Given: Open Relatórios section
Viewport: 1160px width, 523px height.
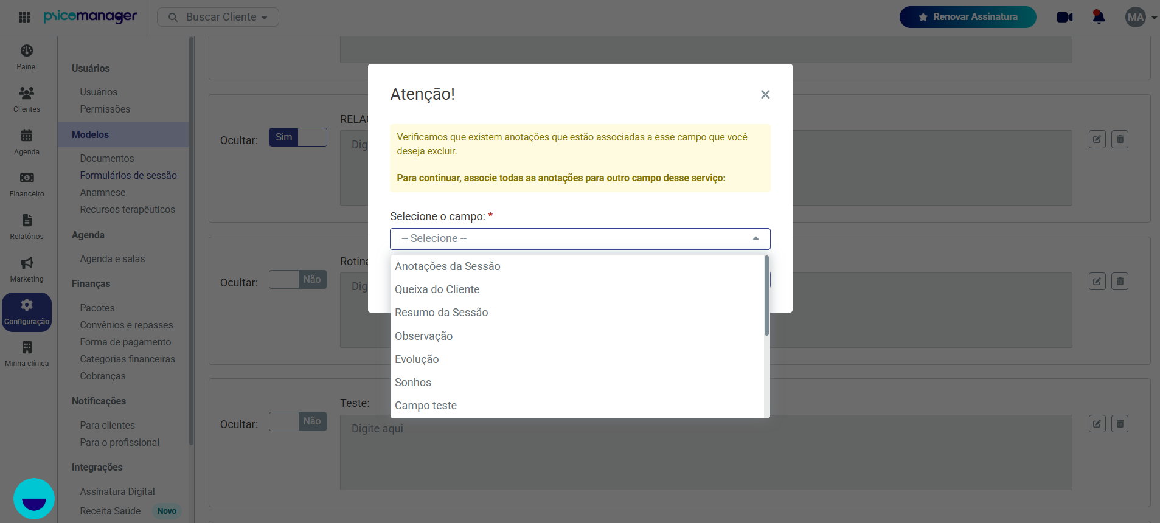Looking at the screenshot, I should pyautogui.click(x=27, y=227).
